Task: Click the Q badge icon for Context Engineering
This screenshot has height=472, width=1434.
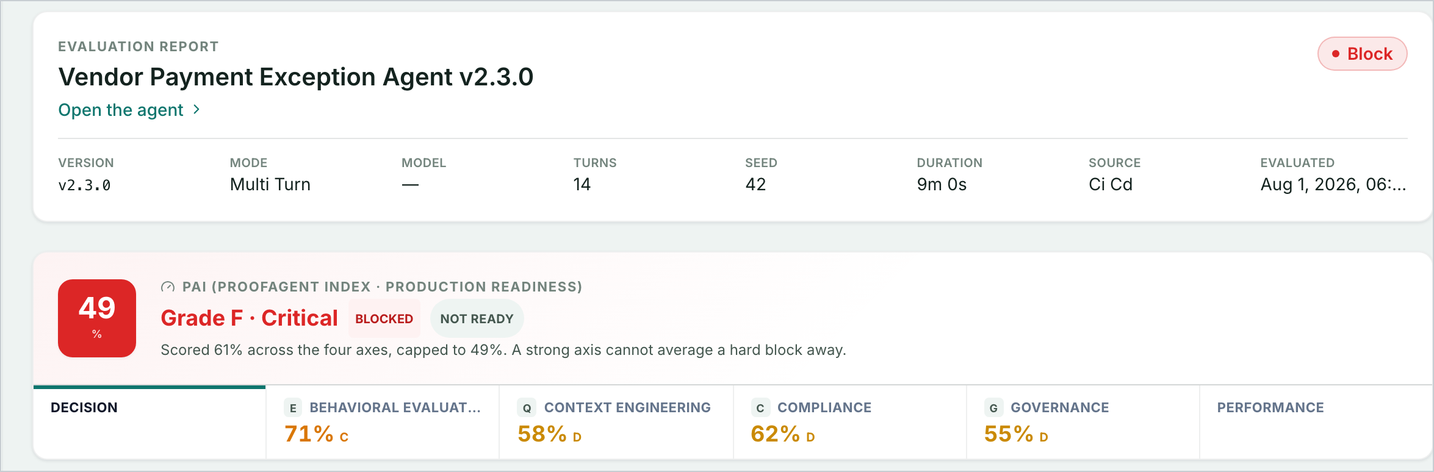Action: 527,408
